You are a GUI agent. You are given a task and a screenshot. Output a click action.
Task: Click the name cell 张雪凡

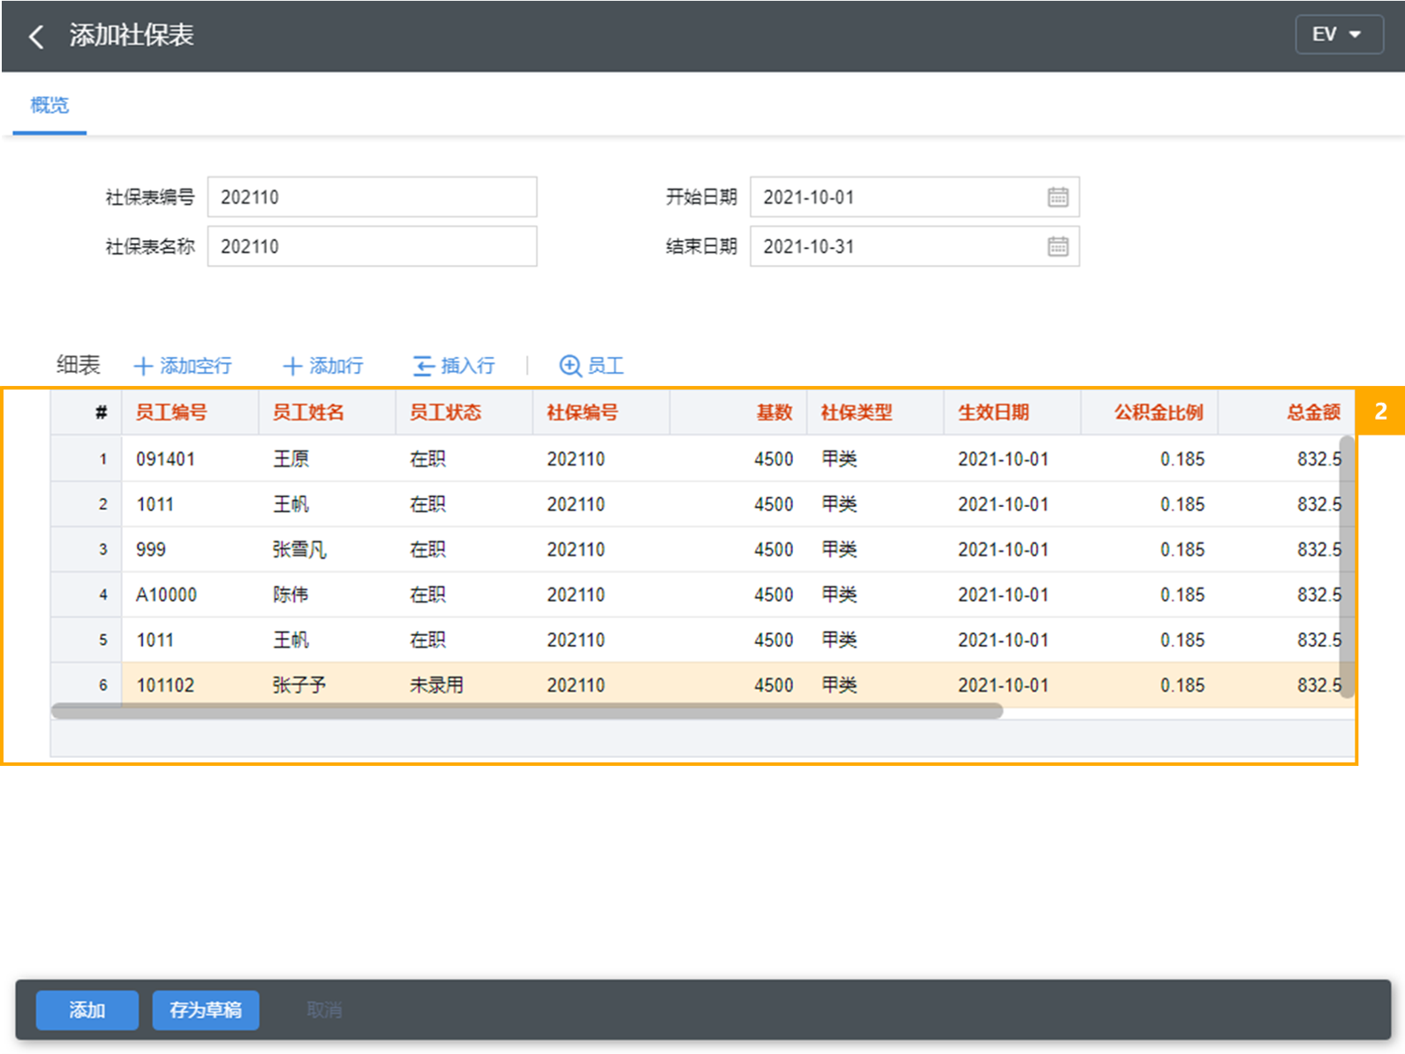pos(327,550)
